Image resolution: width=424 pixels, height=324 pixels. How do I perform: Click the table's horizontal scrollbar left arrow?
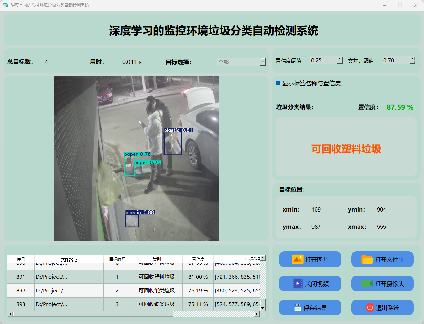(10, 314)
